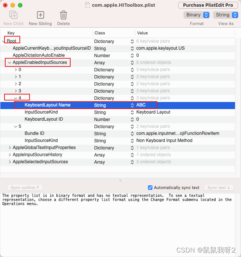Open the Binary format dropdown

pos(197,15)
